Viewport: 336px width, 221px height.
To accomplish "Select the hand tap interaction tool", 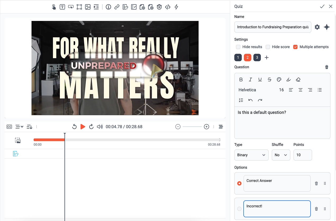I will [x=54, y=7].
